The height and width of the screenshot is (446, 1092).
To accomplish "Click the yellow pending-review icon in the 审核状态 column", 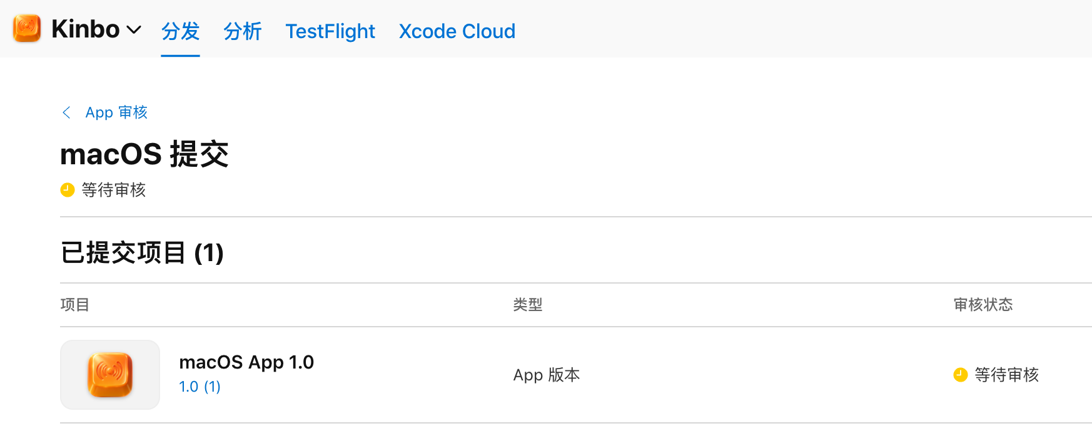I will [x=961, y=375].
